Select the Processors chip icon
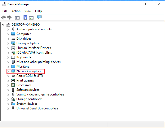 [x=13, y=85]
